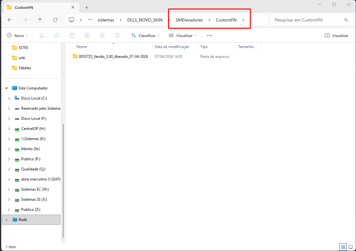Image resolution: width=356 pixels, height=251 pixels.
Task: Open the Classificar sort dropdown
Action: pyautogui.click(x=145, y=36)
